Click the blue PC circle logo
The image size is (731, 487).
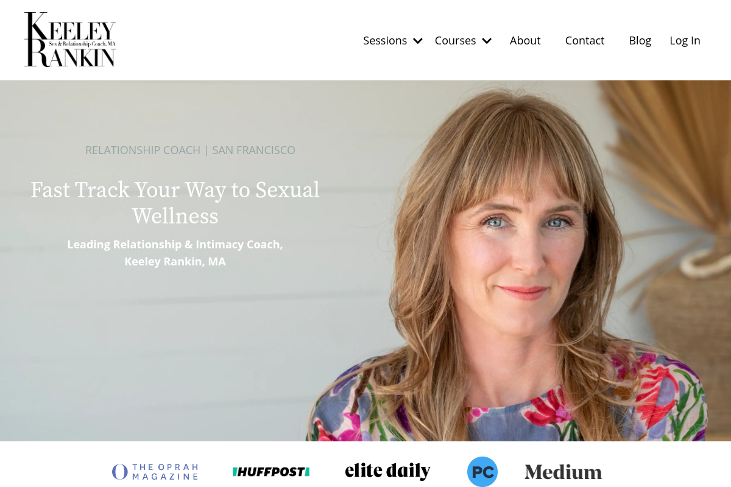482,472
